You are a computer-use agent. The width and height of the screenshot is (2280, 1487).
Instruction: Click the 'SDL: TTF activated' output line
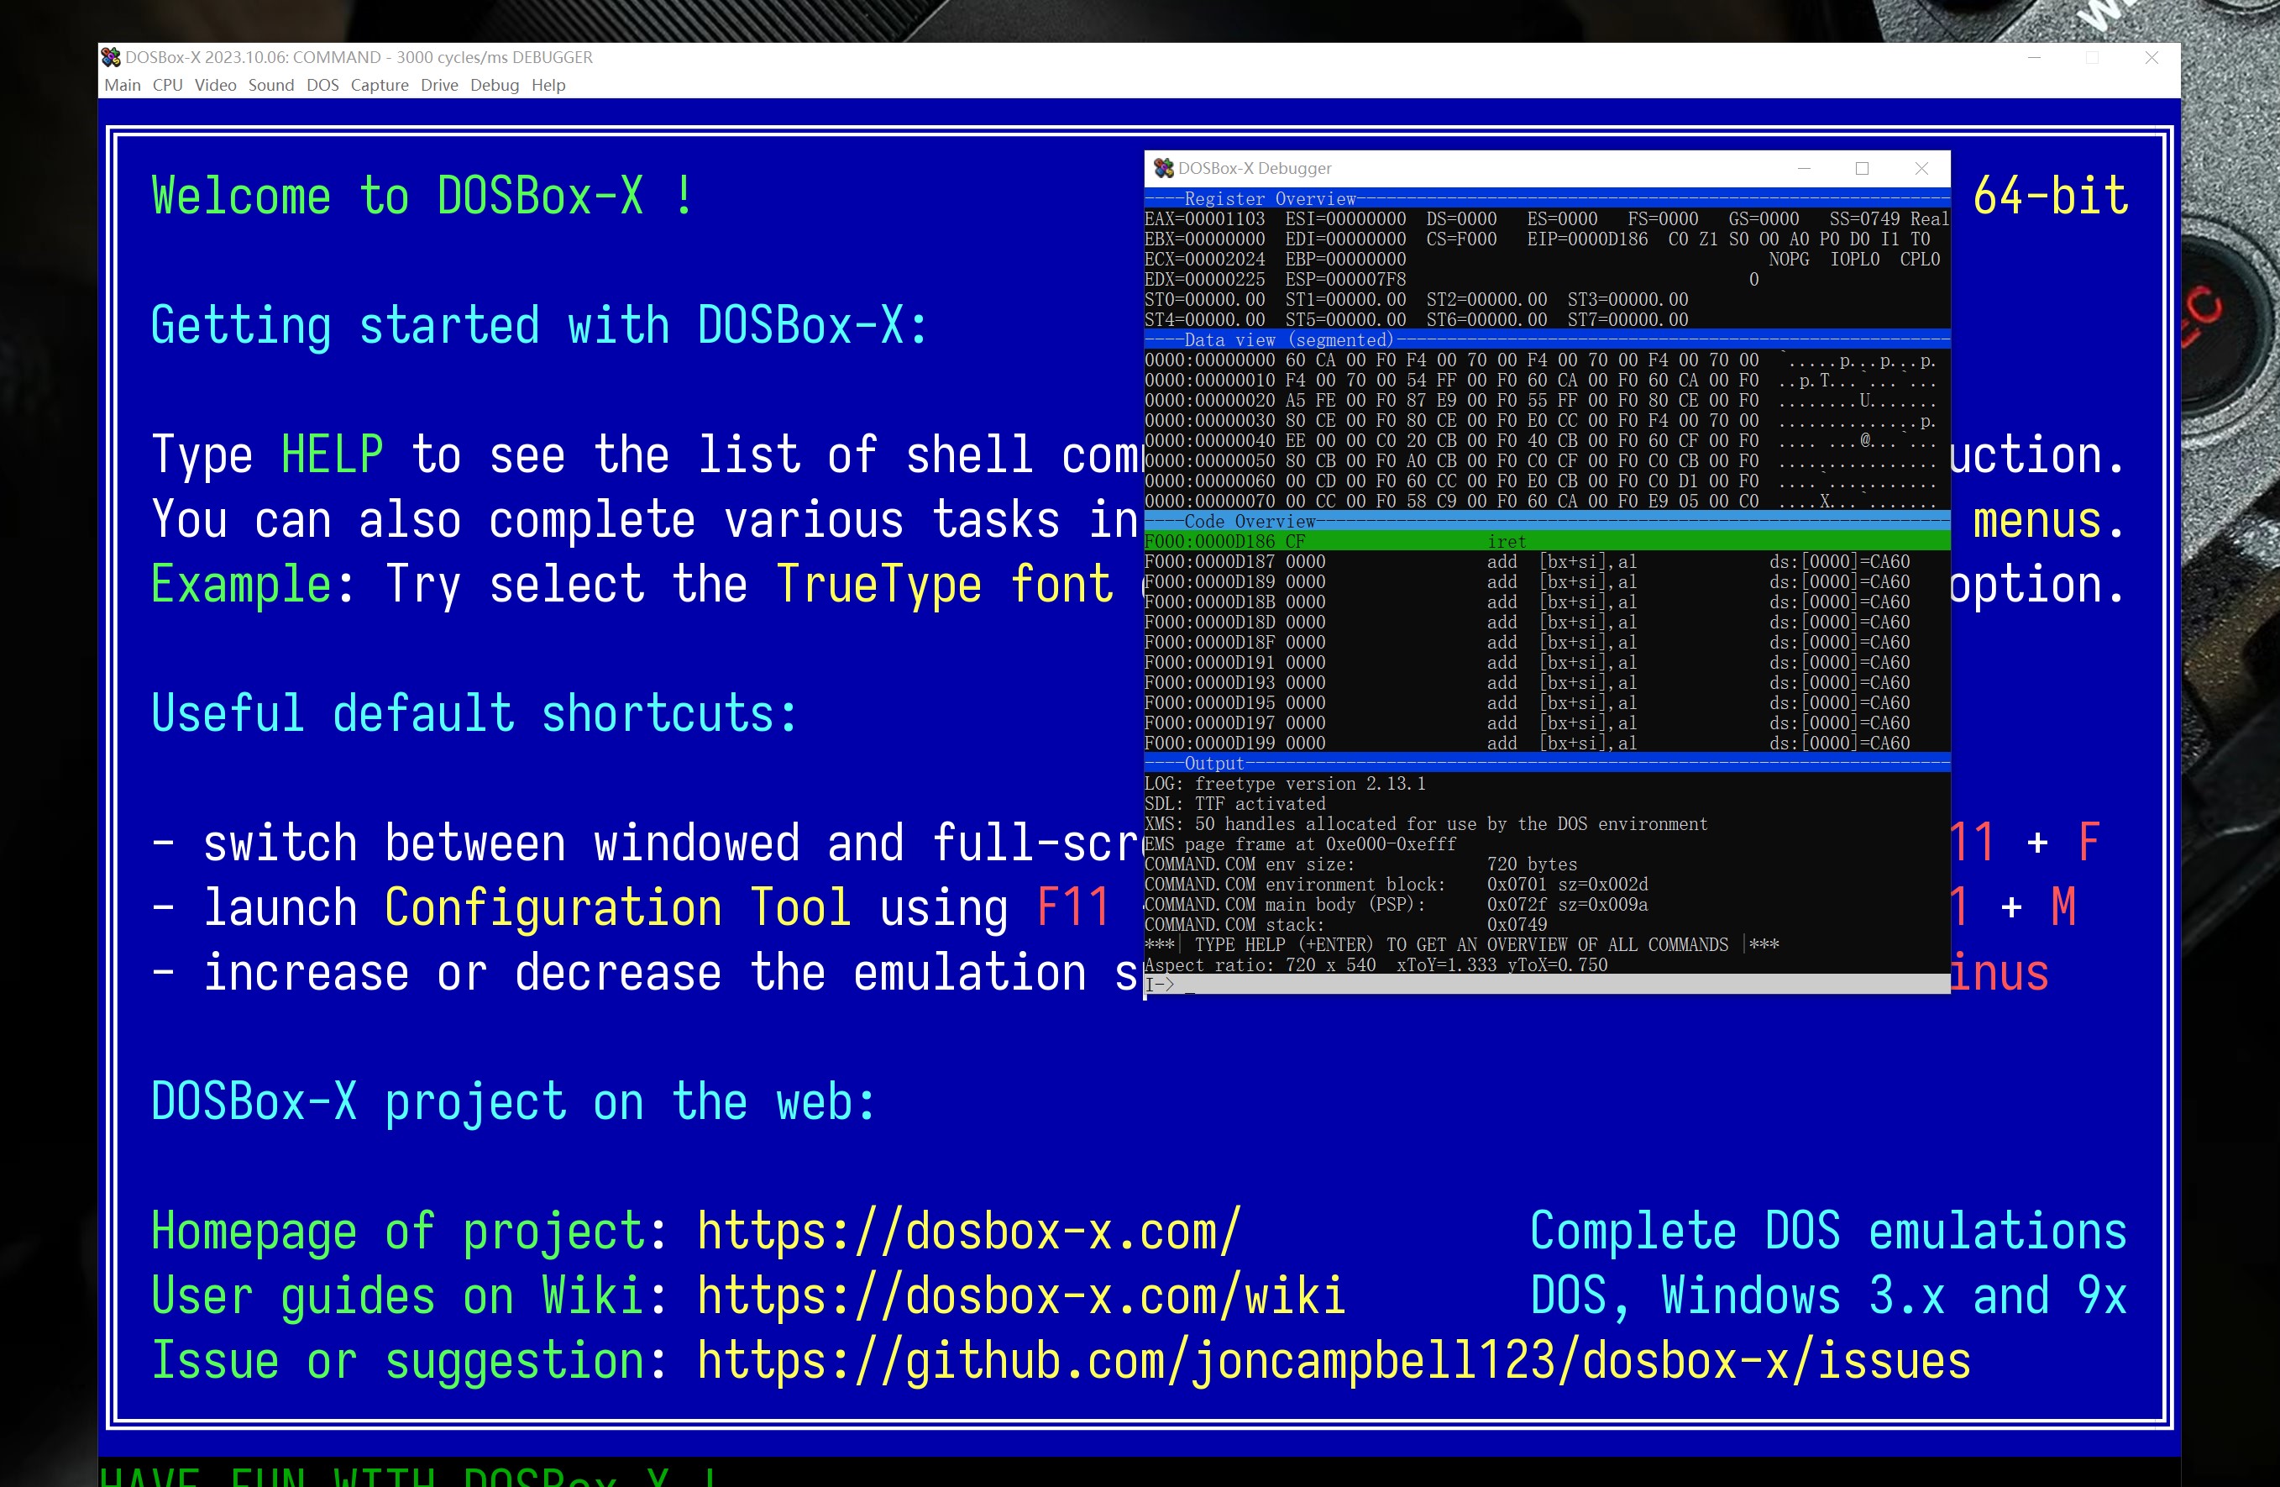click(x=1234, y=804)
